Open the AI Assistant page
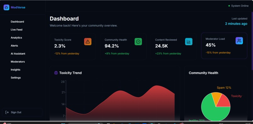253x124 pixels. (x=18, y=54)
